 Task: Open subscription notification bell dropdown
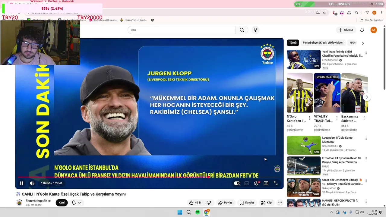77,203
